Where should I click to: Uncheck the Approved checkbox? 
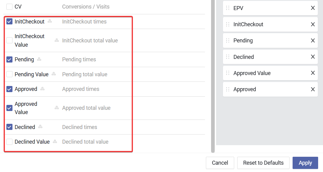click(x=9, y=89)
